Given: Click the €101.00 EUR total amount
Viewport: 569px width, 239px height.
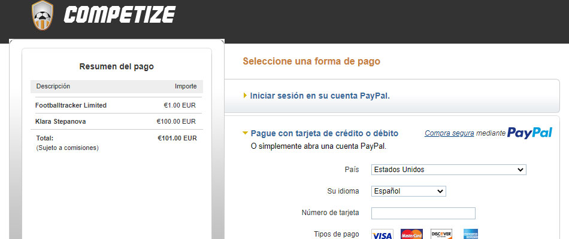Looking at the screenshot, I should (177, 138).
